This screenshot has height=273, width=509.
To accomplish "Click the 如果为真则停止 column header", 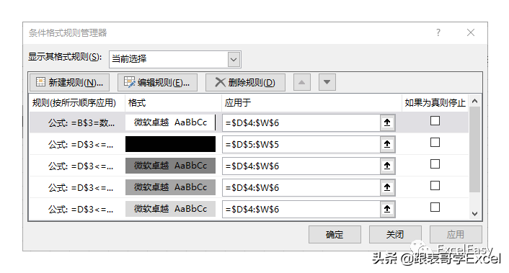I will coord(435,103).
